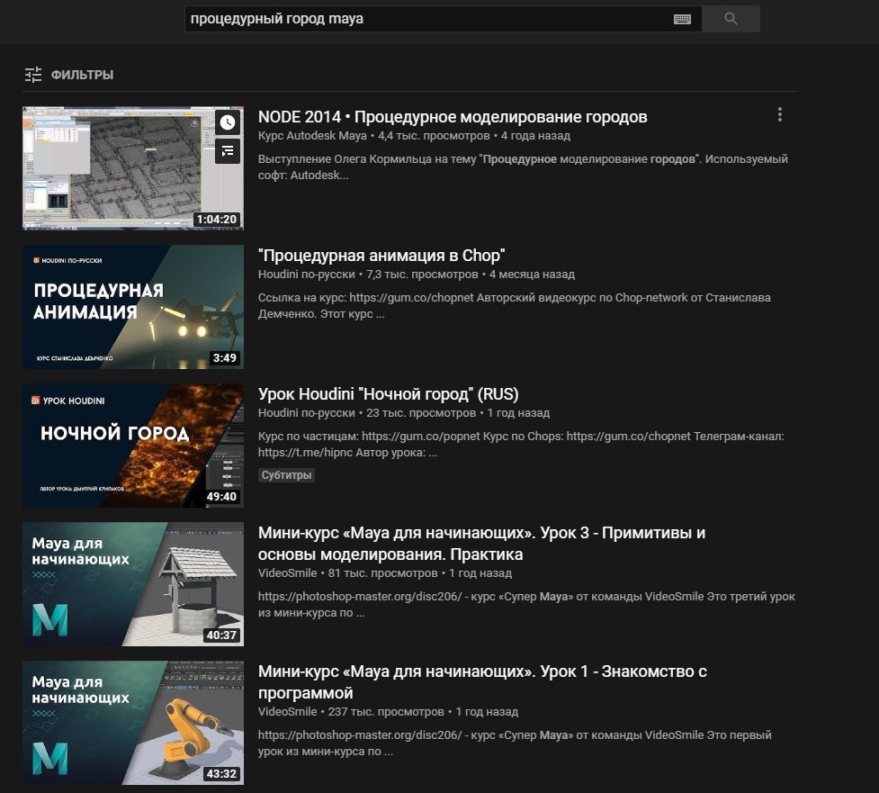Open title "Процедурная анимация в Chop"

[381, 255]
